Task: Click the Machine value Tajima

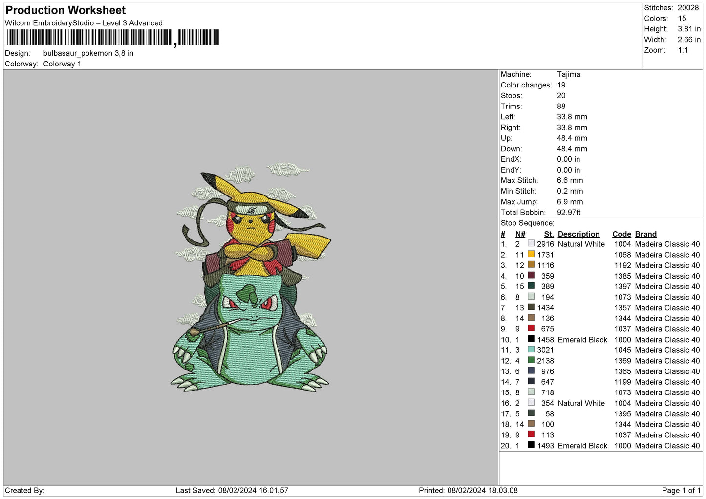Action: tap(569, 74)
